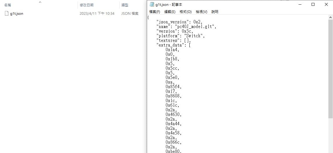This screenshot has width=333, height=153.
Task: Click the value 0x866c
Action: tap(174, 142)
